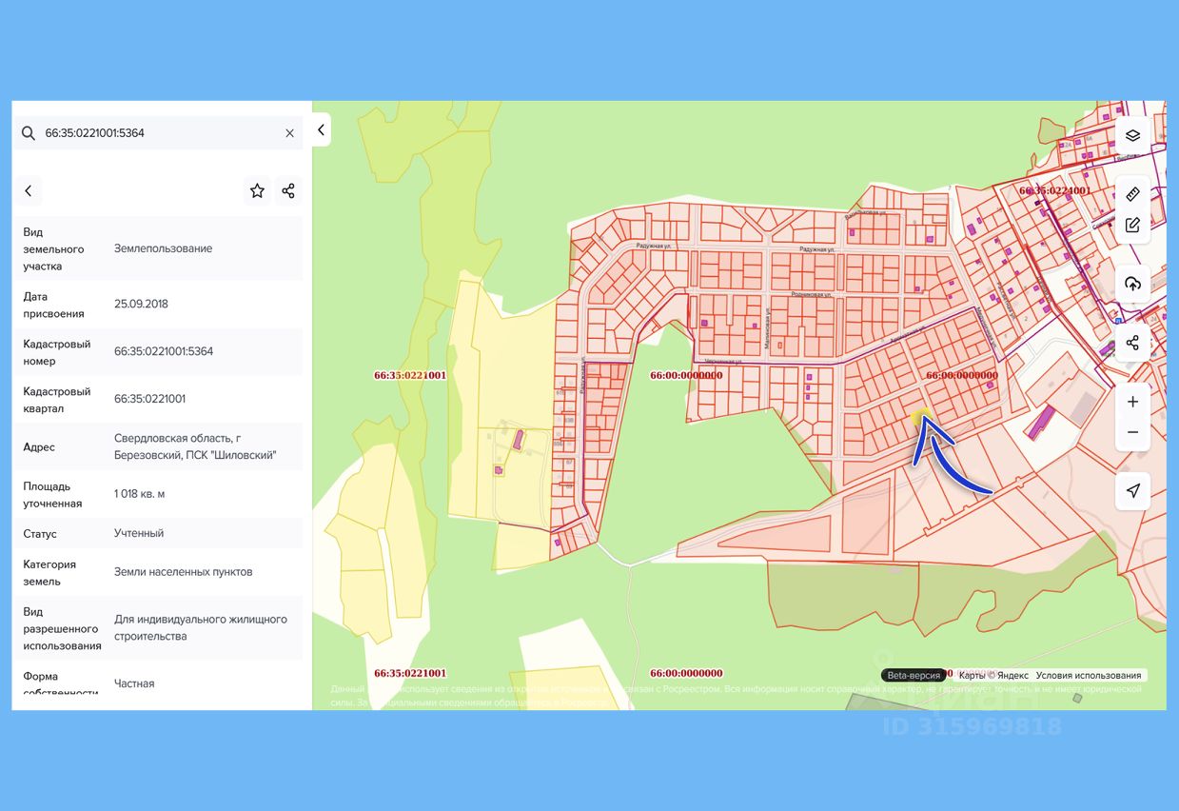Click the magnifier search icon
This screenshot has height=811, width=1179.
coord(29,133)
